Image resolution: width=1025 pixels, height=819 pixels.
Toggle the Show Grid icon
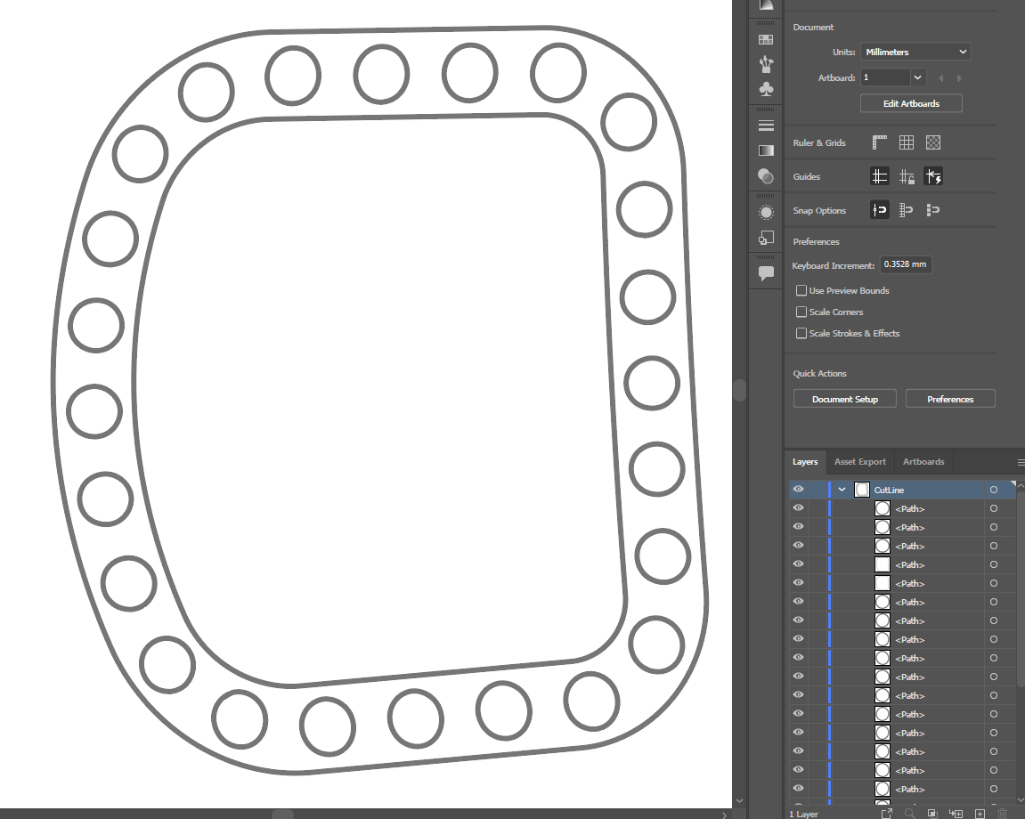(907, 142)
